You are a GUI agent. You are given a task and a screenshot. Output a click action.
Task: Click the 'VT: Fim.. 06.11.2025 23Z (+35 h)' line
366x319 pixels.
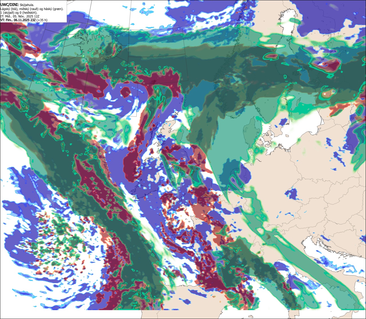click(x=24, y=20)
